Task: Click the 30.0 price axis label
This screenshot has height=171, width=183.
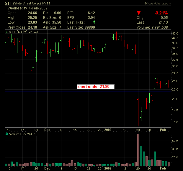Action: pos(175,66)
